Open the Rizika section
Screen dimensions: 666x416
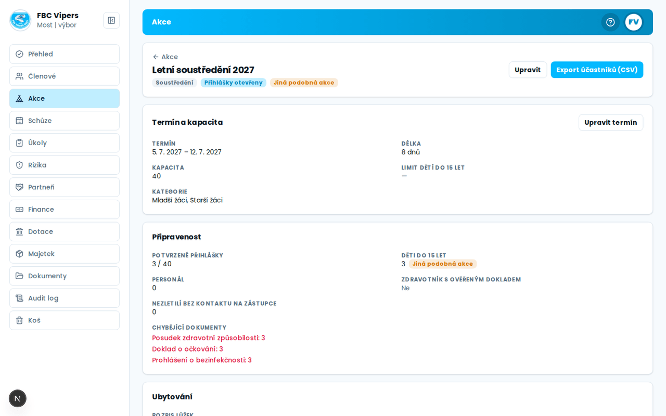click(x=65, y=165)
